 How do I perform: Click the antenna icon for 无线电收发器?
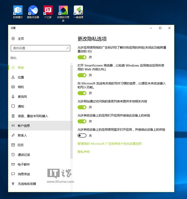click(x=13, y=184)
